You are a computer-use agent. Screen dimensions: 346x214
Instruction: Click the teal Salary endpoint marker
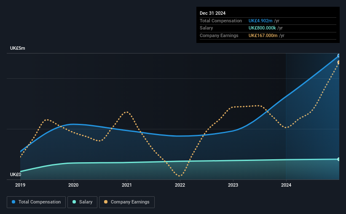[338, 159]
